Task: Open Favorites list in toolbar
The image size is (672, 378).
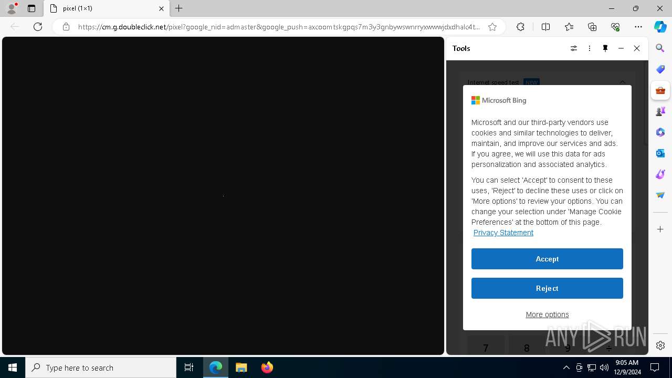Action: (569, 27)
